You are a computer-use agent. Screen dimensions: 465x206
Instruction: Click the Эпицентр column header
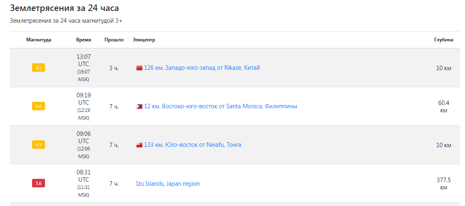point(144,40)
